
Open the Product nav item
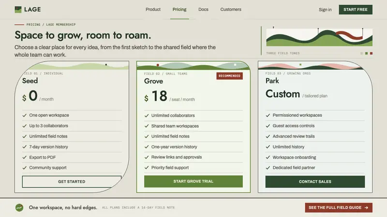click(153, 9)
